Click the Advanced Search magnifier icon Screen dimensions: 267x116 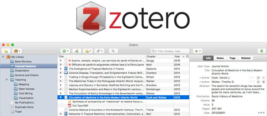coord(113,51)
